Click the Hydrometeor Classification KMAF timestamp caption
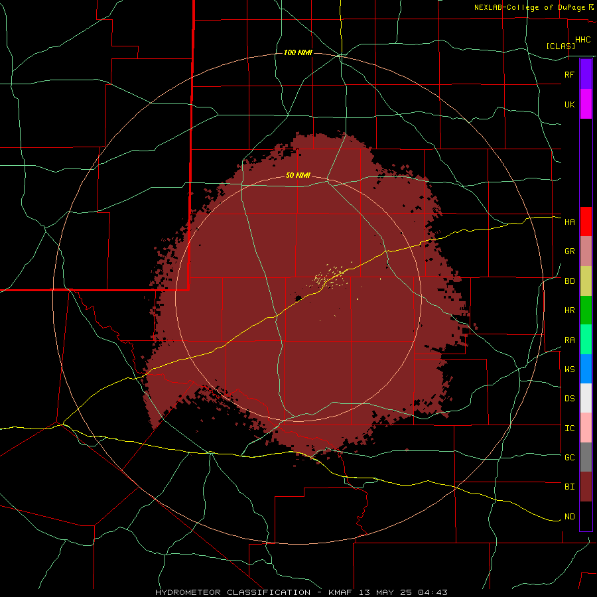 click(301, 592)
